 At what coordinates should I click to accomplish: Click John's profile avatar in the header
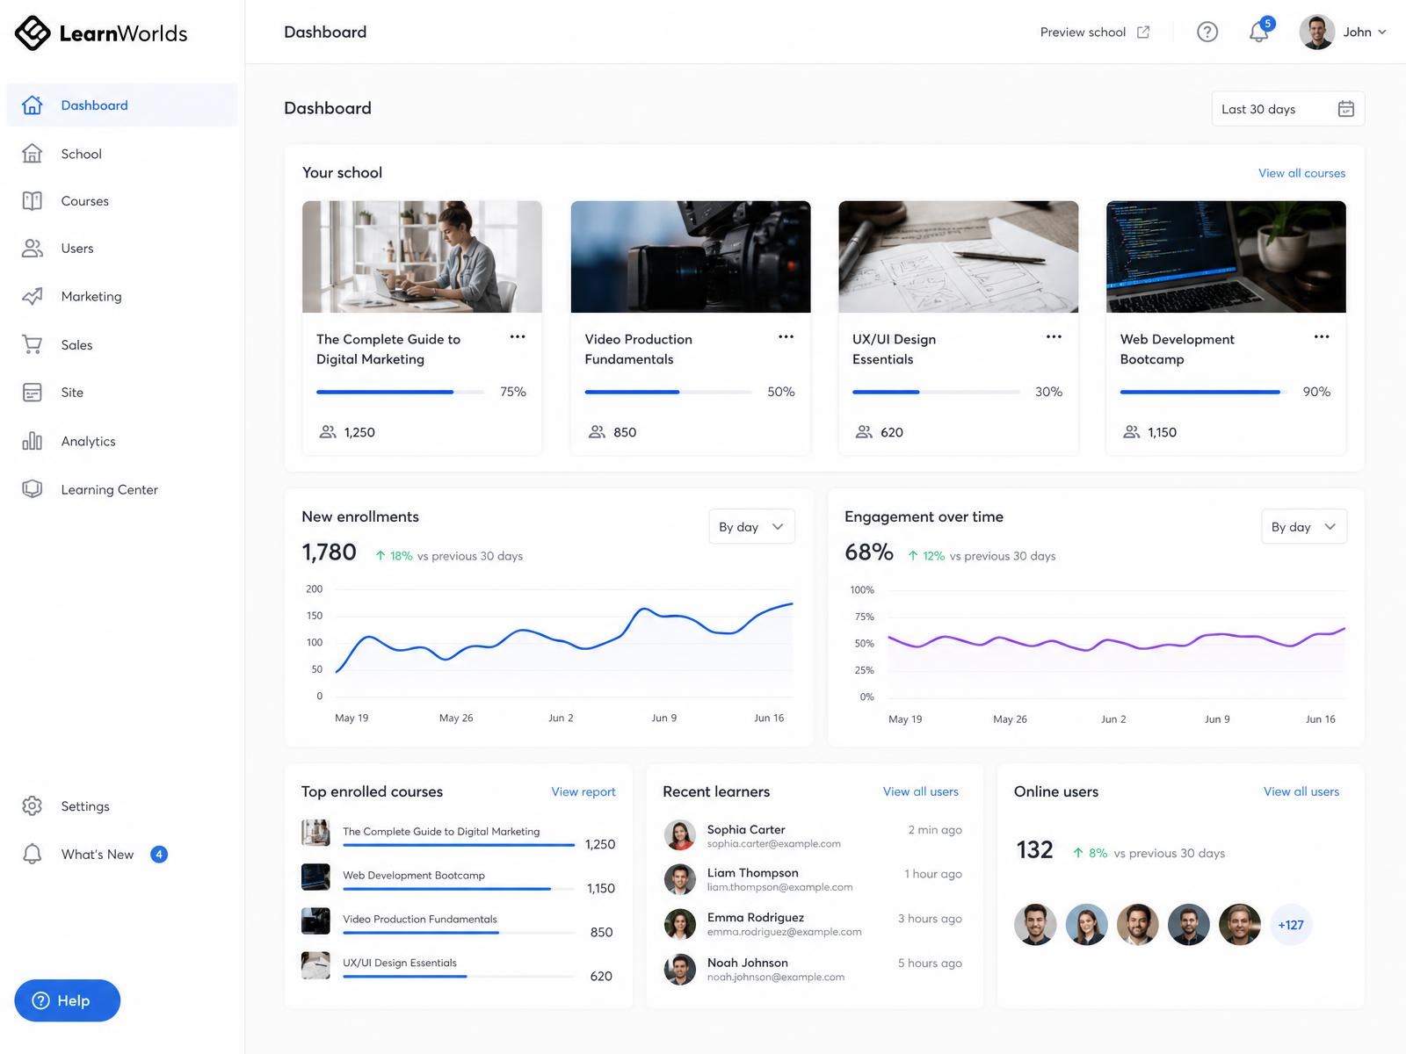point(1316,32)
